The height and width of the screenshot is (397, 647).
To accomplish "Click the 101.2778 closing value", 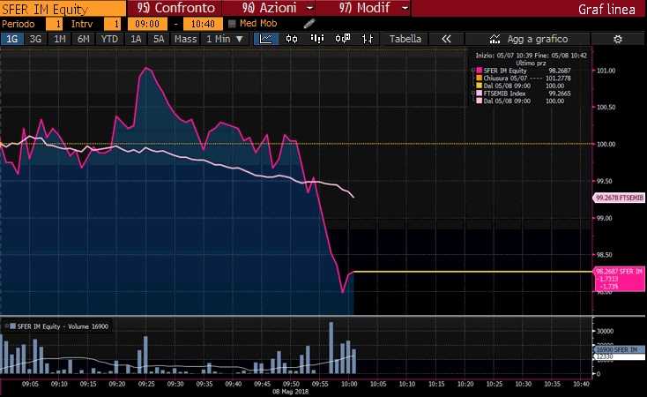I will 558,79.
